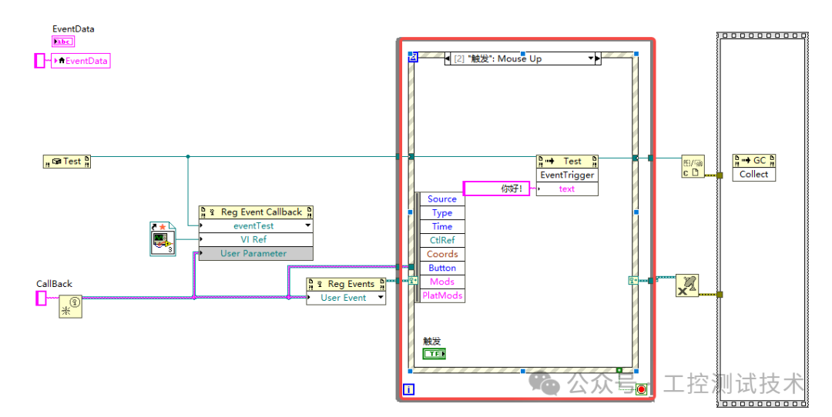This screenshot has width=832, height=417.
Task: Click the text input of EventTrigger
Action: 567,189
